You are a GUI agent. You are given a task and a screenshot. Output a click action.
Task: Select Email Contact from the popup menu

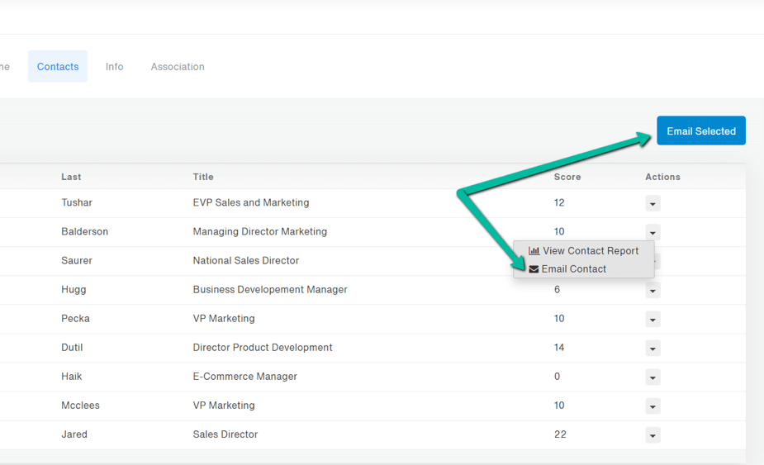click(573, 269)
